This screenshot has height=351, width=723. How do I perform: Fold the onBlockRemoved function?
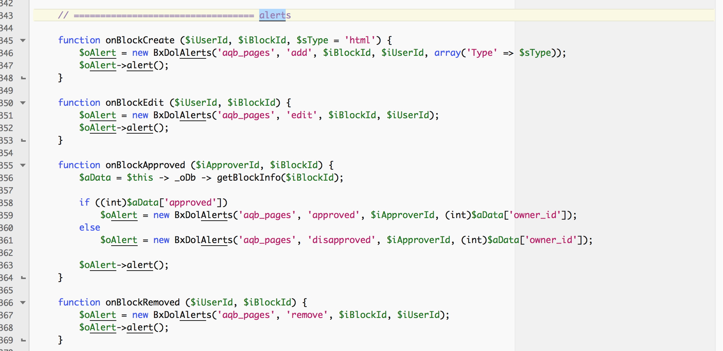(x=23, y=303)
